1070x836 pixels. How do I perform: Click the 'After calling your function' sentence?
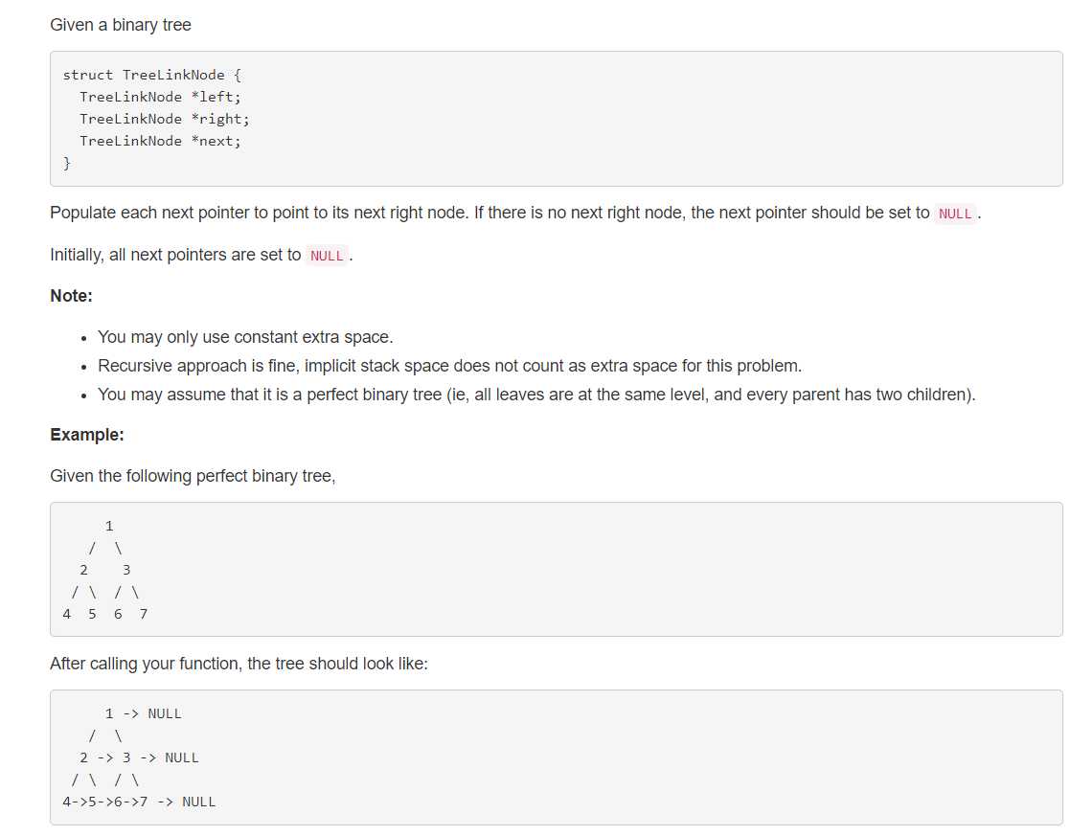(x=239, y=664)
